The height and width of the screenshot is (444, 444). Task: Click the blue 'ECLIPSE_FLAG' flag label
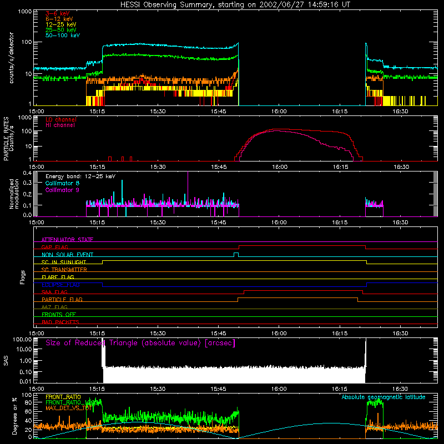pyautogui.click(x=60, y=285)
